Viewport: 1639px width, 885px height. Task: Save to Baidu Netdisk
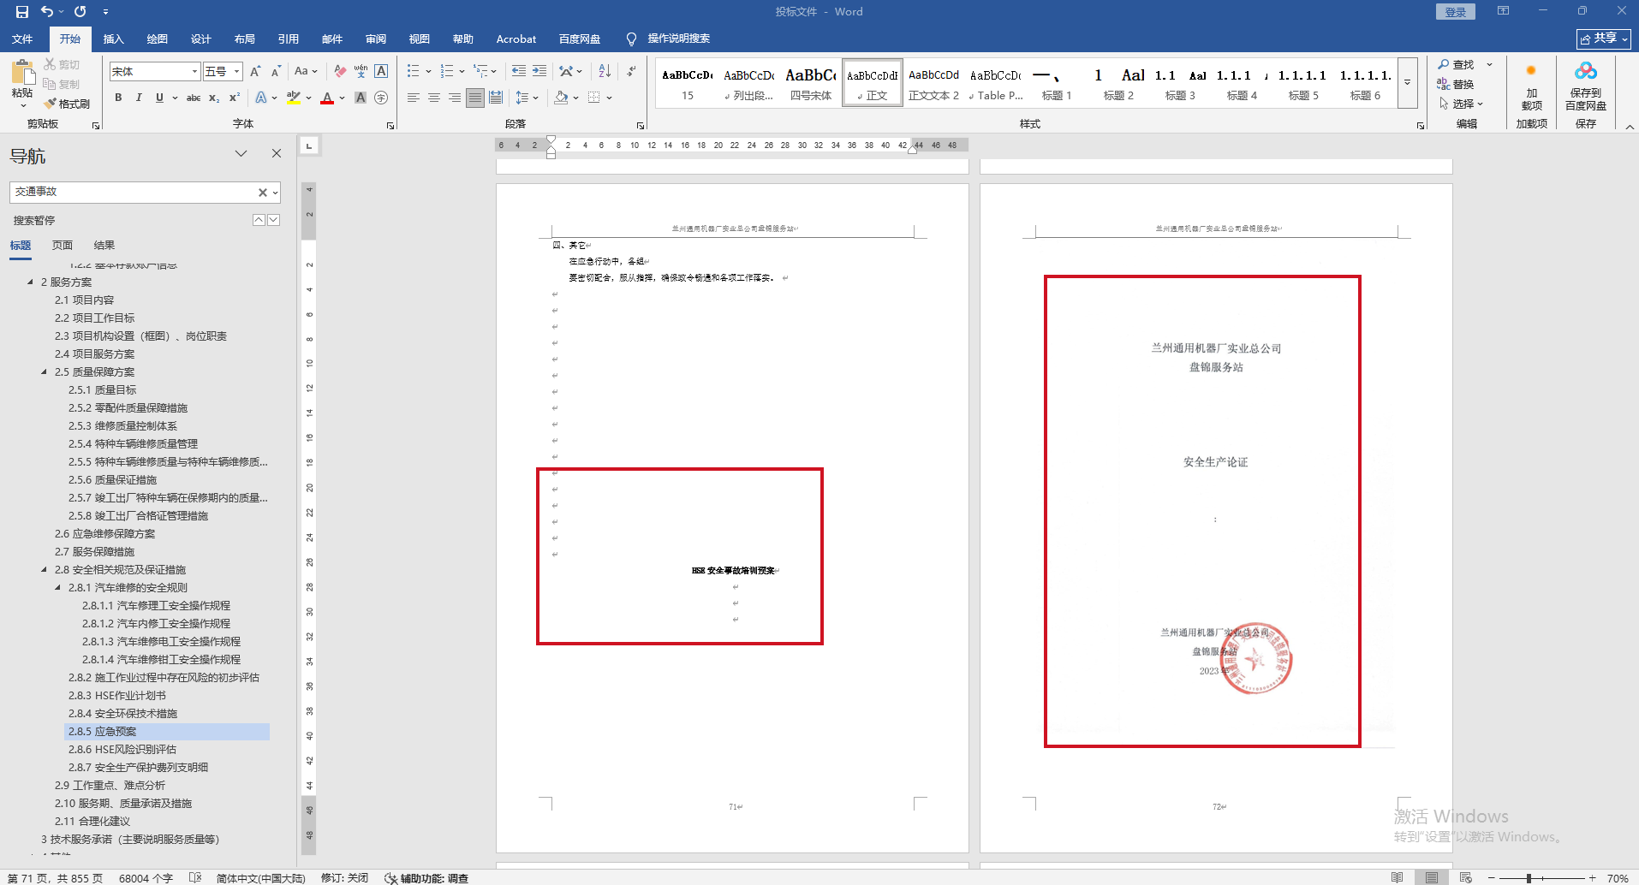click(1586, 86)
